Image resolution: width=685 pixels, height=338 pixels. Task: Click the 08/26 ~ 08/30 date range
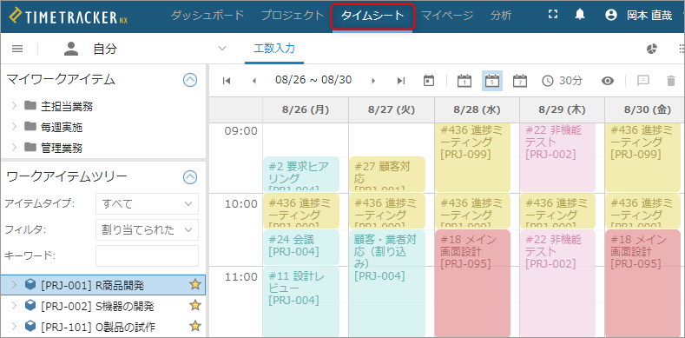click(x=313, y=80)
